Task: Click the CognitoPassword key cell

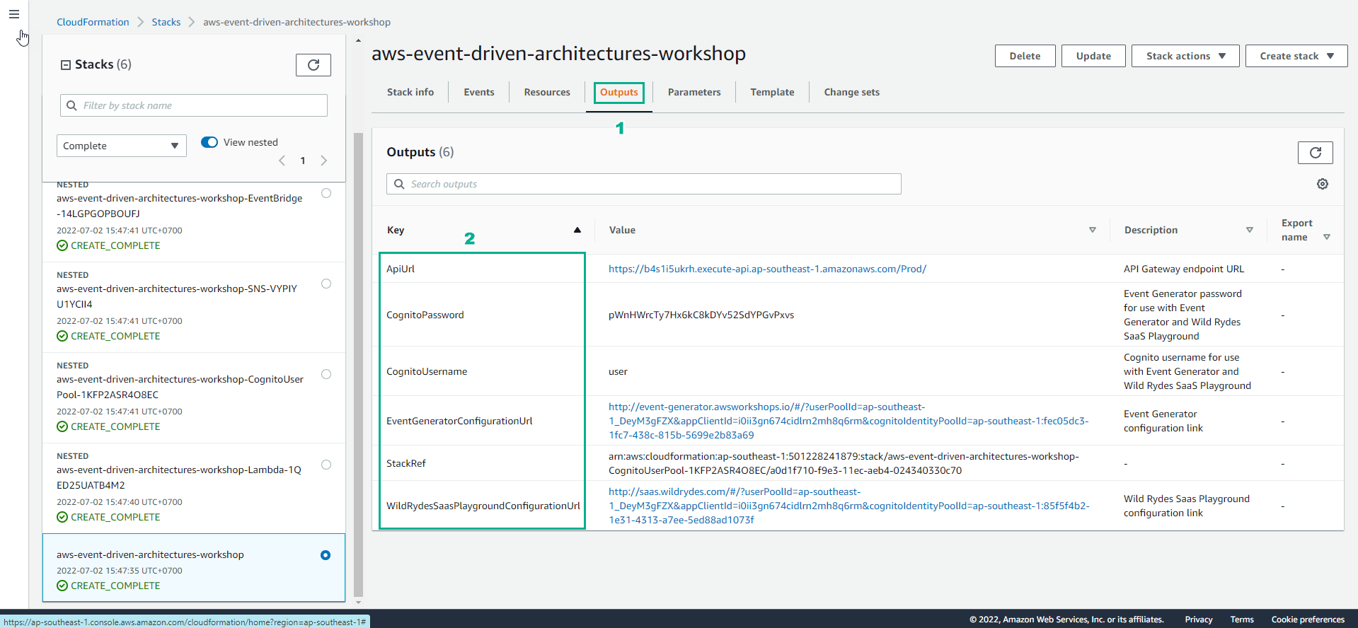Action: tap(425, 315)
